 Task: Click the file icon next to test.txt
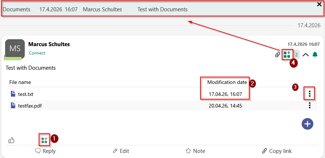coord(13,94)
